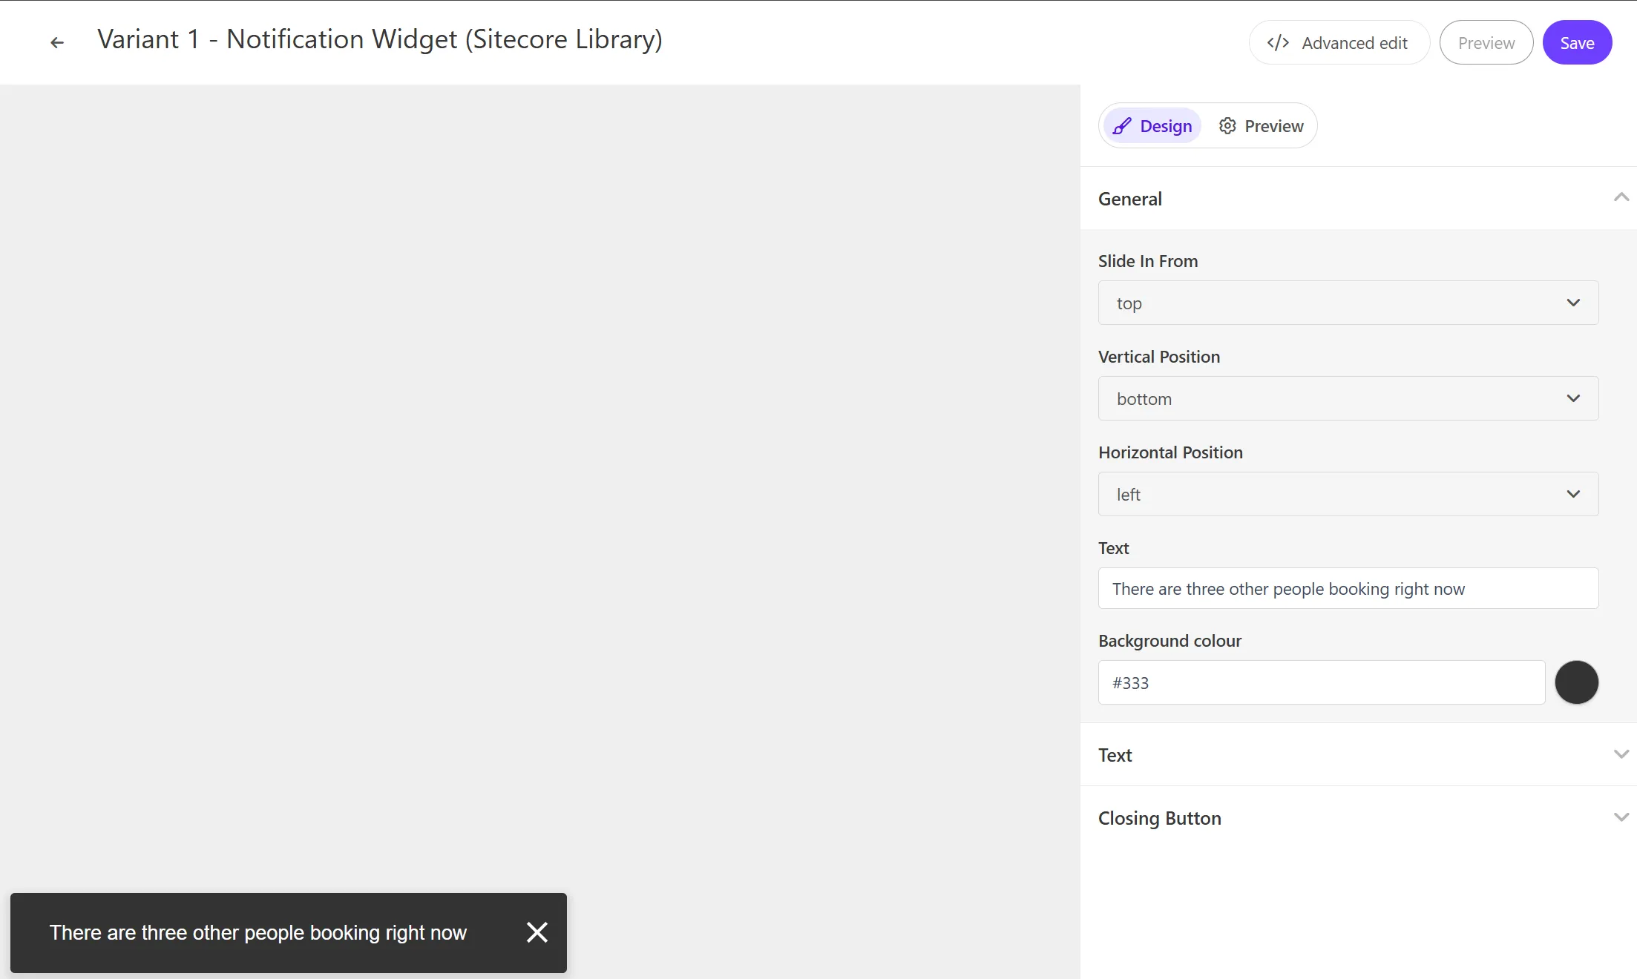Click the dark background colour swatch
Viewport: 1637px width, 979px height.
[x=1576, y=682]
